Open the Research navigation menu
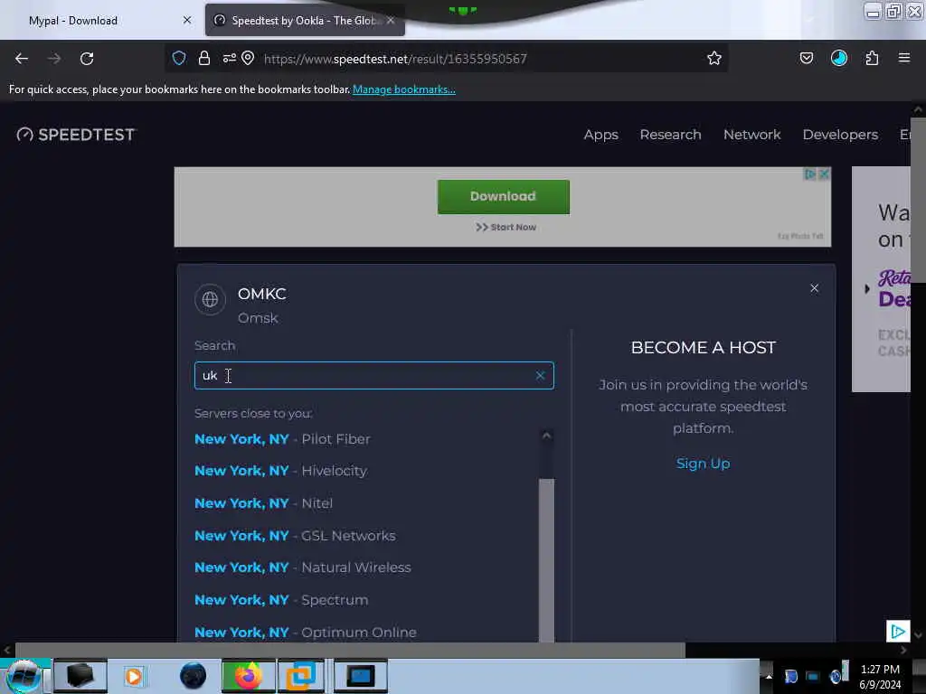 click(670, 135)
